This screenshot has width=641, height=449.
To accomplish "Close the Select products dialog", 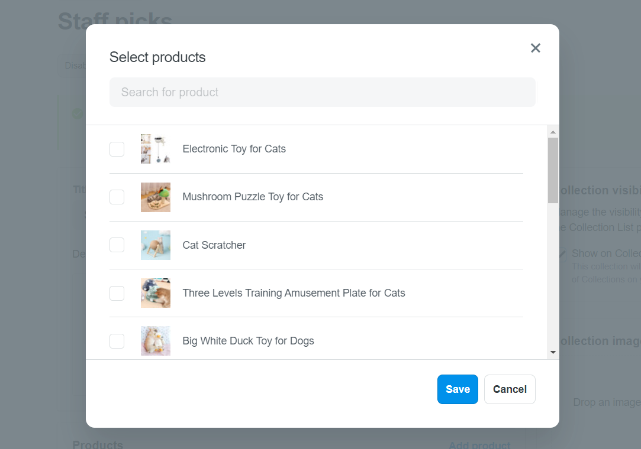I will click(535, 48).
